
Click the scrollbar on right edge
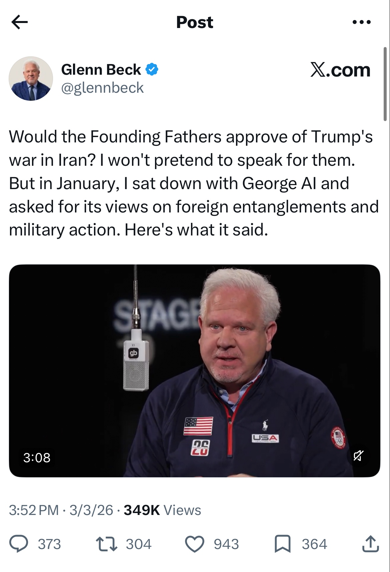click(385, 83)
